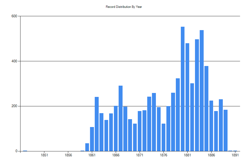The width and height of the screenshot is (248, 165).
Task: Click the 400 label on the vertical axis
Action: [x=14, y=61]
